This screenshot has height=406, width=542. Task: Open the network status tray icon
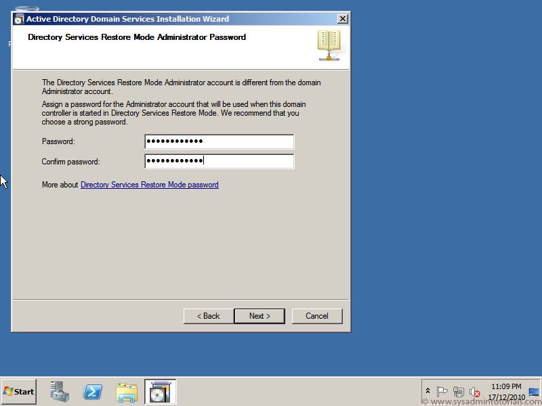click(x=459, y=390)
